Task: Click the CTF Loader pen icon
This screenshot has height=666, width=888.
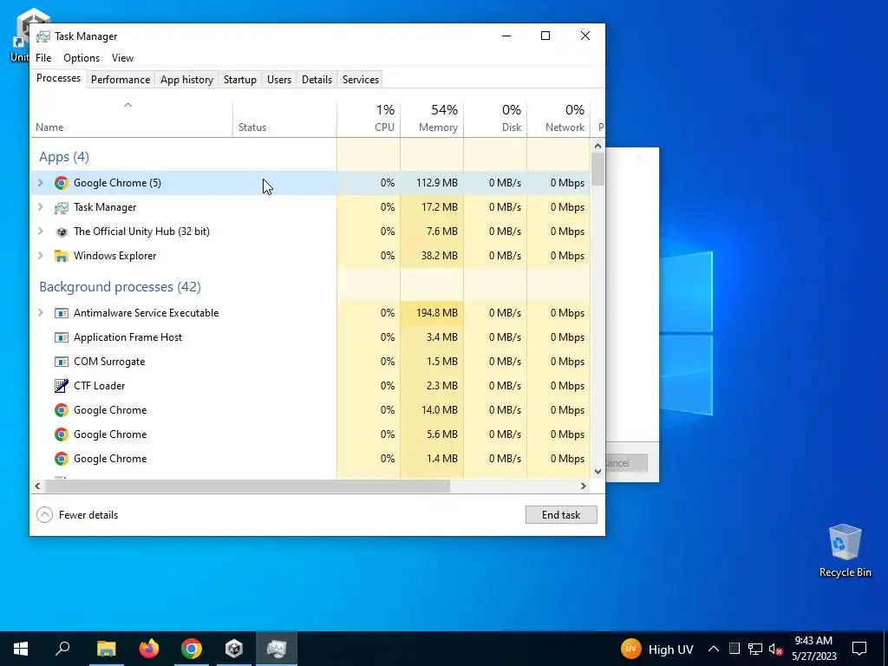Action: click(62, 386)
